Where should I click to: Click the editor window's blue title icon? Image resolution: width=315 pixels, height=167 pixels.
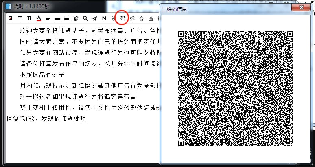pyautogui.click(x=8, y=6)
